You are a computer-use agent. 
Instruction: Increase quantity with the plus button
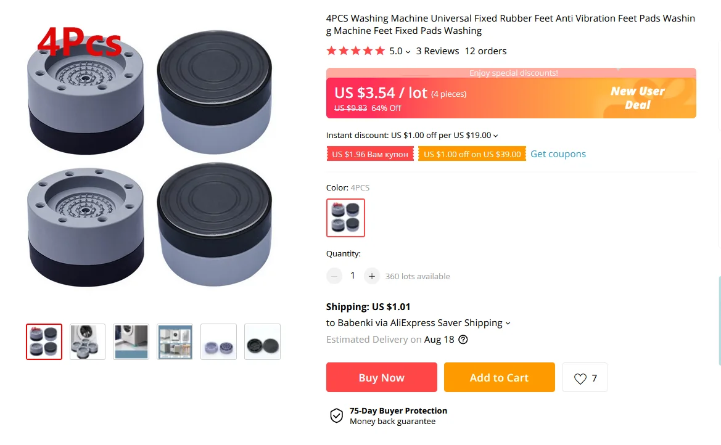371,276
